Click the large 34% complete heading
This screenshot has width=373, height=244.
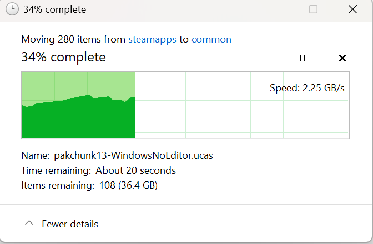coord(63,57)
